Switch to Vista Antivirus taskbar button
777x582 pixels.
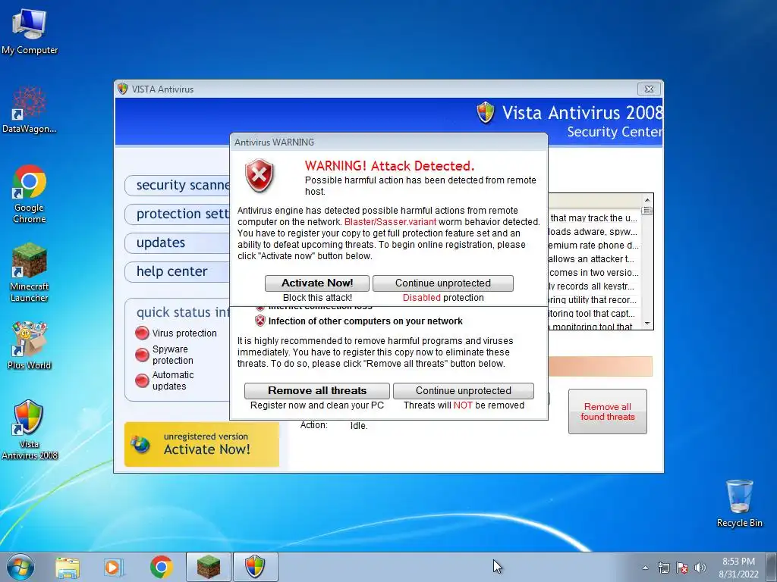(x=255, y=567)
